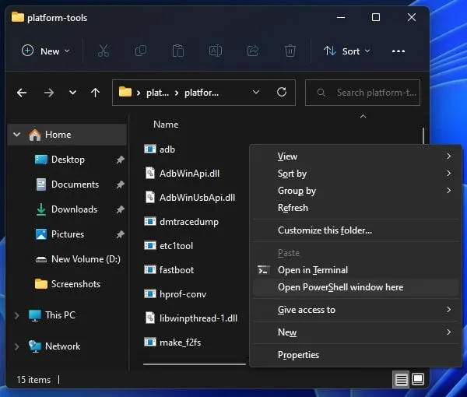The width and height of the screenshot is (467, 397).
Task: Choose Open in Terminal
Action: tap(356, 270)
